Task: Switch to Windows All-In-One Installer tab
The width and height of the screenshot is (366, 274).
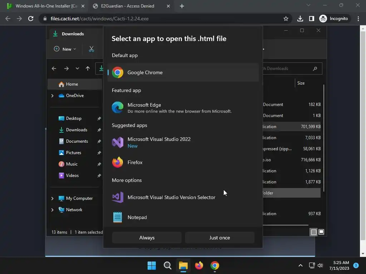Action: [45, 6]
